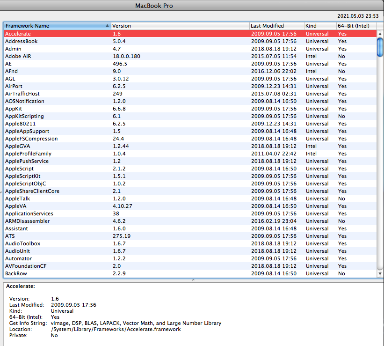384x346 pixels.
Task: Select the Assistant row
Action: (190, 228)
